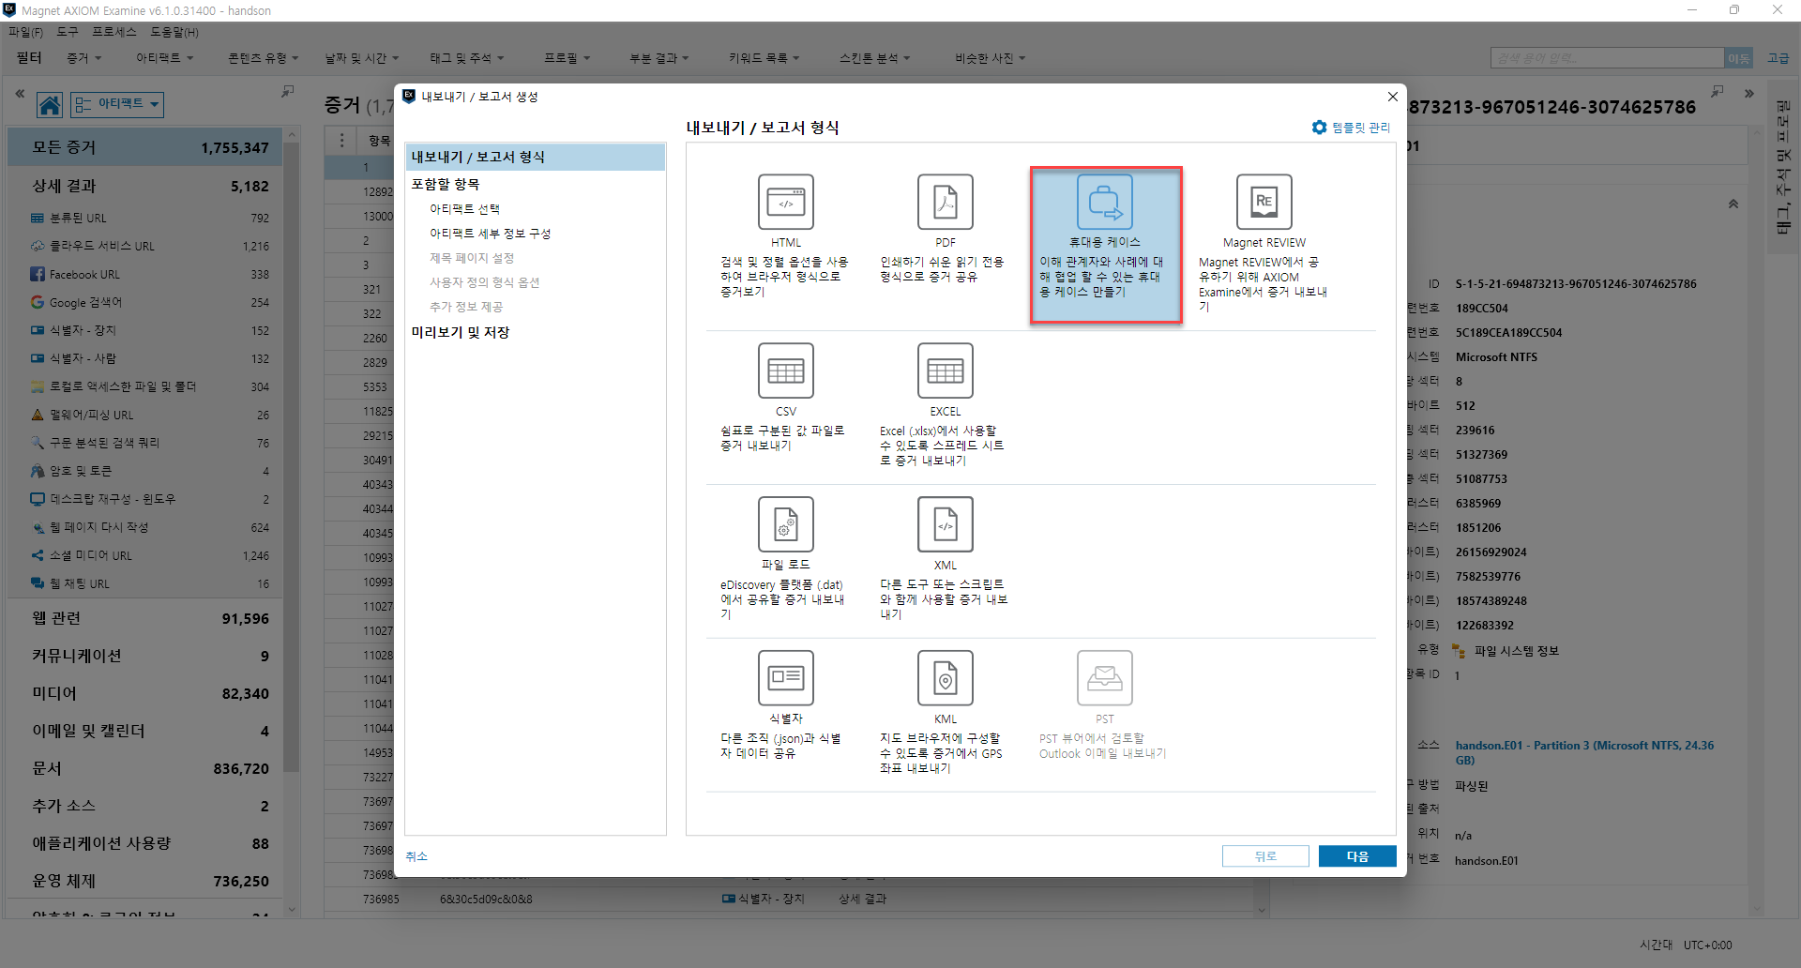Expand the 증거 filter dropdown
Image resolution: width=1801 pixels, height=968 pixels.
[83, 58]
